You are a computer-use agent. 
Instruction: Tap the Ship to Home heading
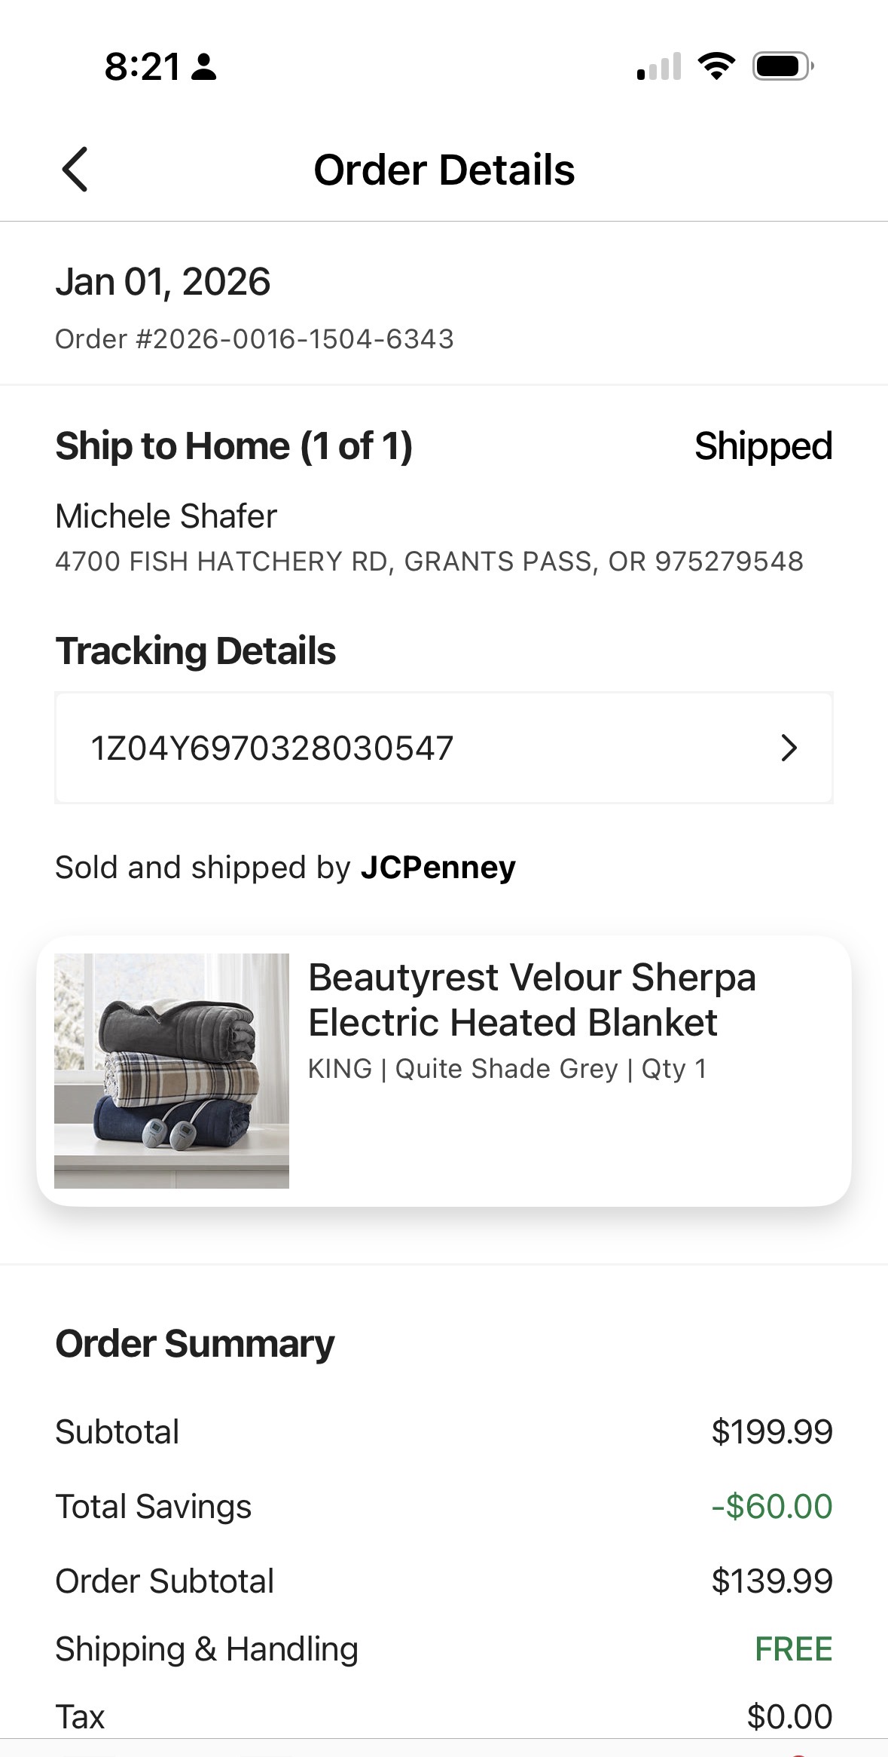click(x=234, y=446)
